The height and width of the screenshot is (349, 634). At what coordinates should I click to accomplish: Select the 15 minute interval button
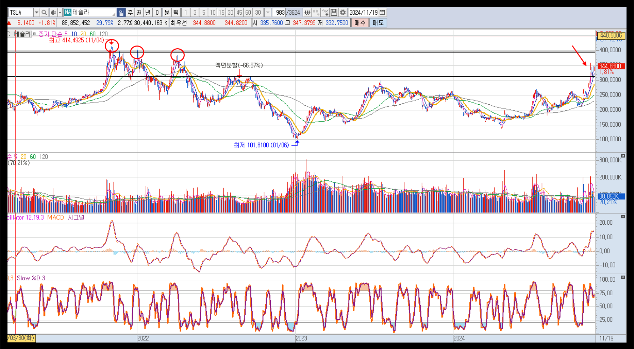point(221,13)
